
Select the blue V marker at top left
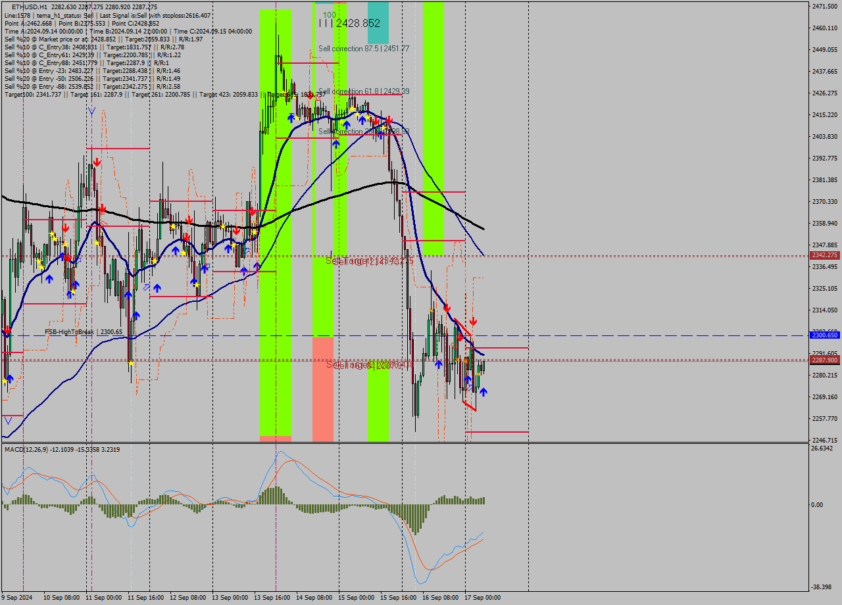click(x=91, y=112)
